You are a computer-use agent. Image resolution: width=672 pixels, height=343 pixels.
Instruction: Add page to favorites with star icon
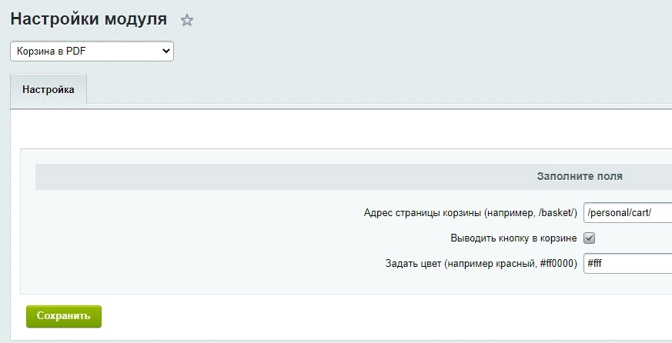(187, 20)
